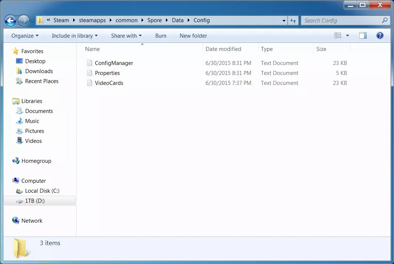This screenshot has height=264, width=394.
Task: Select the VideoCards file icon
Action: 89,83
